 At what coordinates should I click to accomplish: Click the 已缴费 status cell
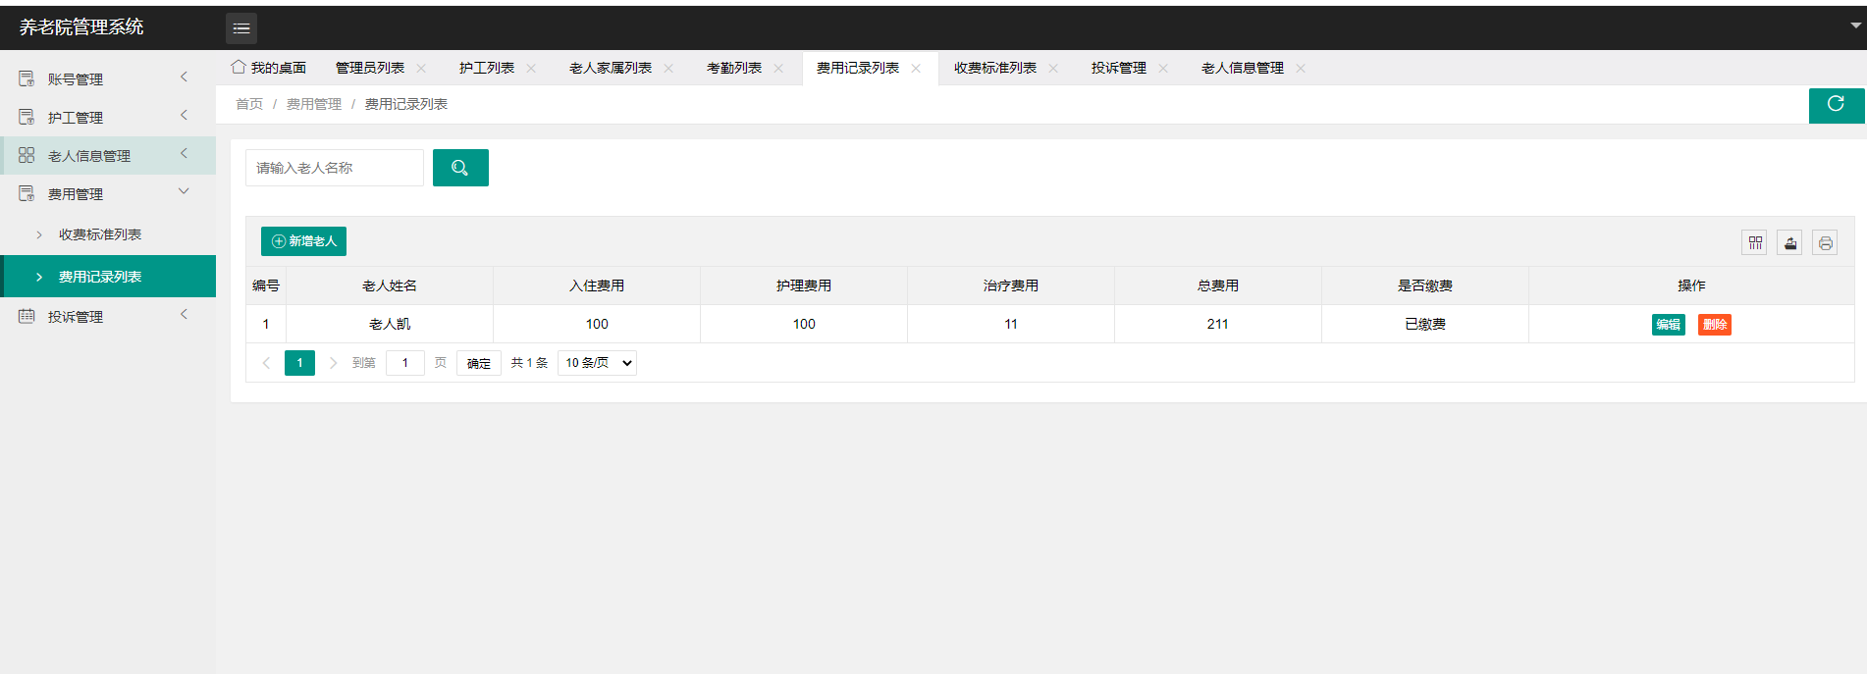(1425, 324)
